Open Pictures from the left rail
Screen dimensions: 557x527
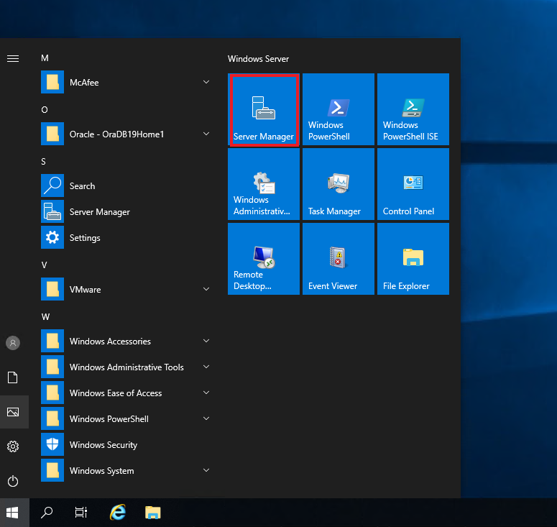(x=13, y=412)
